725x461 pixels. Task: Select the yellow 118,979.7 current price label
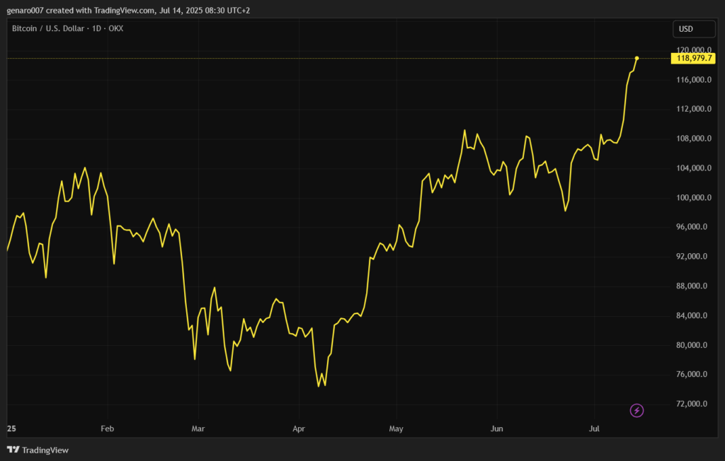click(x=694, y=58)
